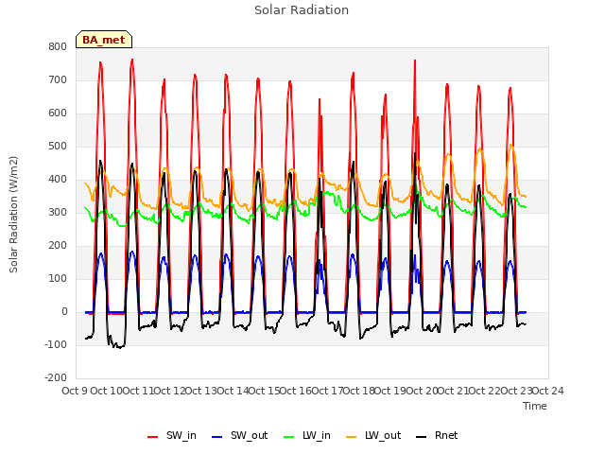Click the 600 y-axis tick label
605x454 pixels.
[x=58, y=113]
